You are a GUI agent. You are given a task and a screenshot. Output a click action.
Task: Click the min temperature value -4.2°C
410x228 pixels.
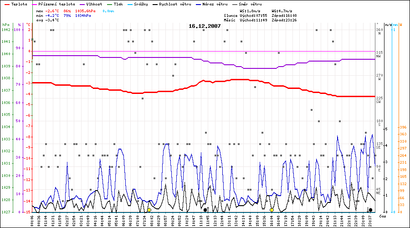(52, 16)
